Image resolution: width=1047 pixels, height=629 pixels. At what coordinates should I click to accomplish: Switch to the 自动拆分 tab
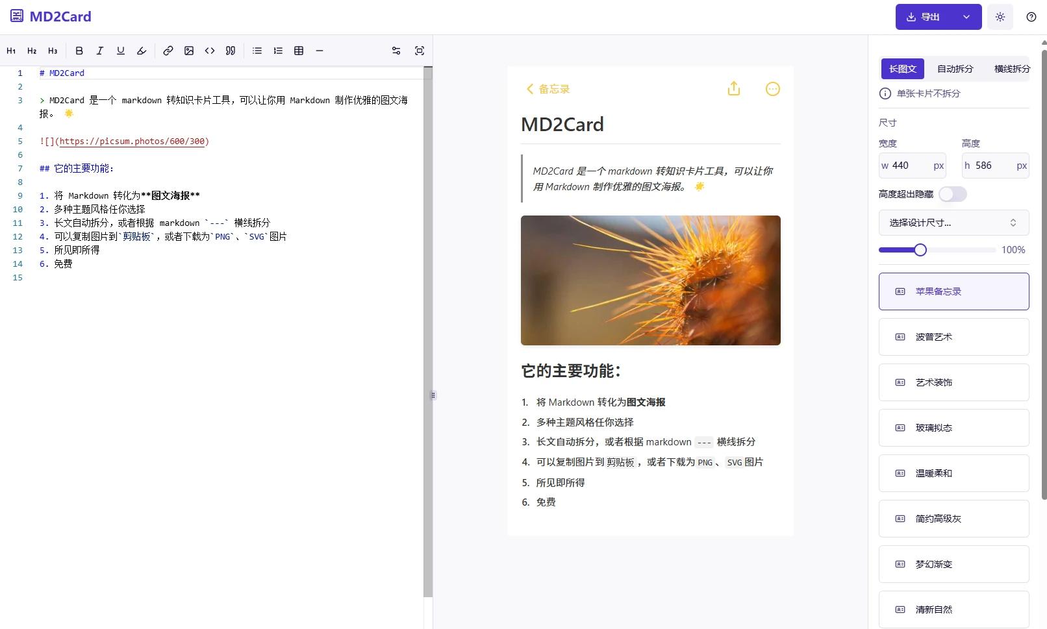[x=955, y=69]
